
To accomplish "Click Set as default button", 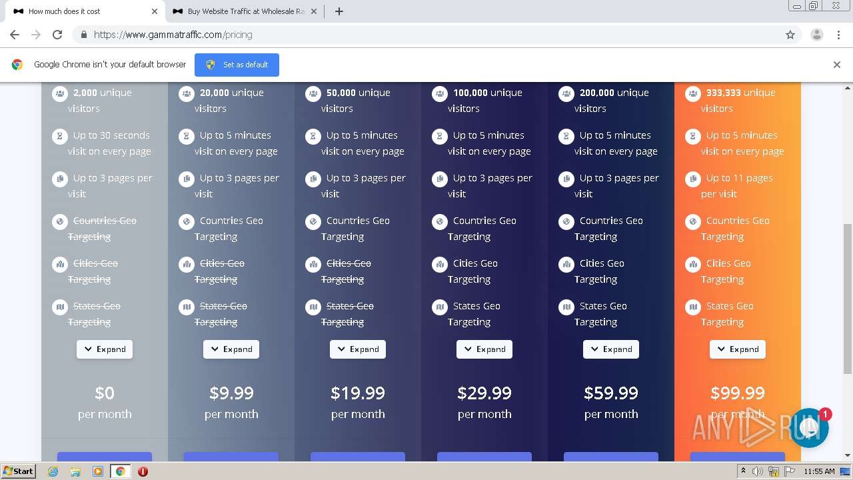I will 237,65.
